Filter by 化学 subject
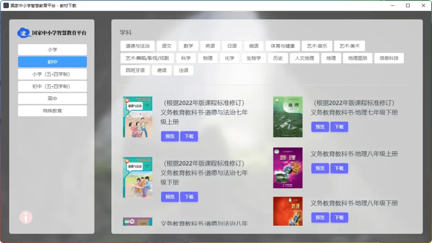The height and width of the screenshot is (243, 432). (x=229, y=58)
